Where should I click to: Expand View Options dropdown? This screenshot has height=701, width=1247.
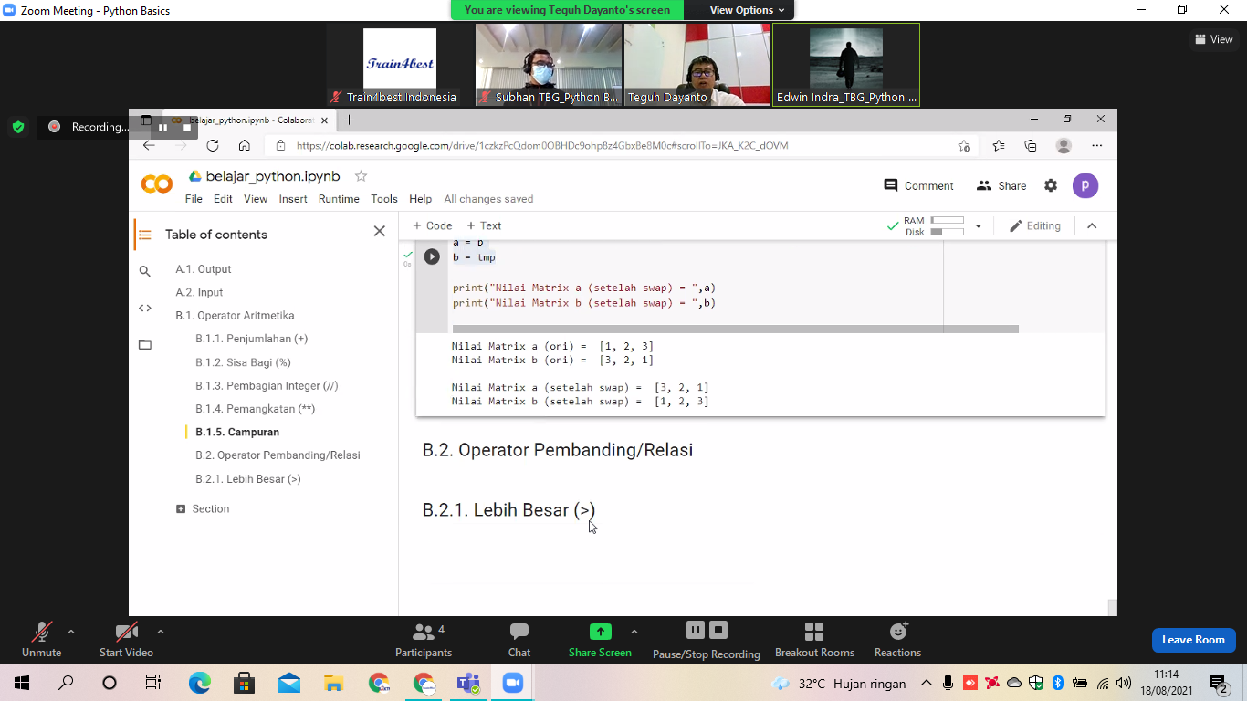[740, 10]
